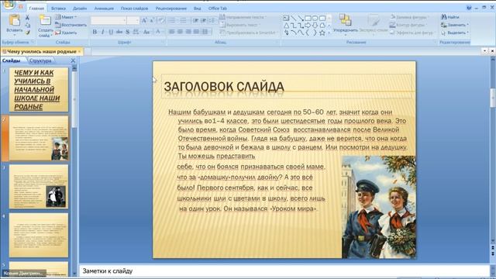The height and width of the screenshot is (279, 496).
Task: Open the Показ слайдов ribbon tab
Action: (134, 9)
